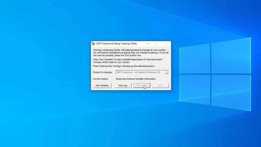Close the Cleanup Utility window
The image size is (261, 147).
[x=166, y=44]
